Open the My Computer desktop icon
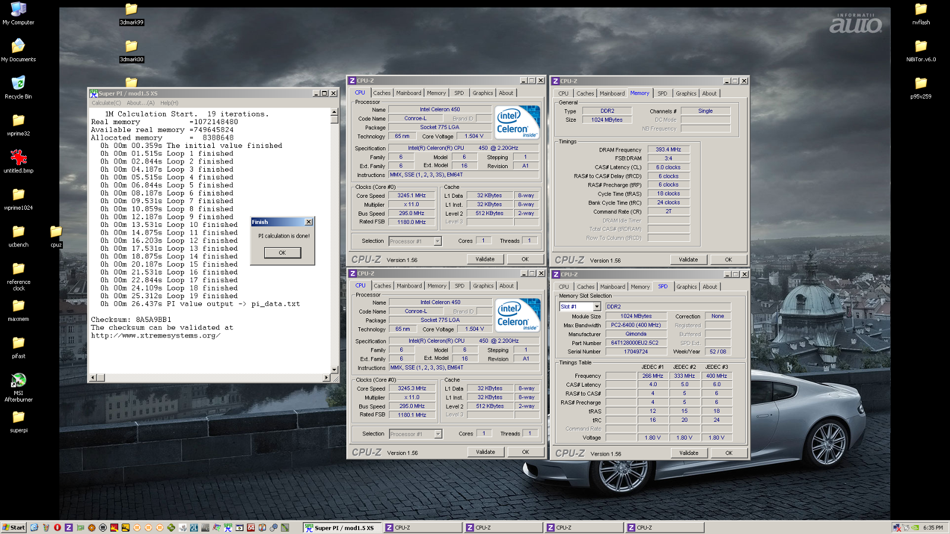Viewport: 950px width, 534px height. click(18, 14)
